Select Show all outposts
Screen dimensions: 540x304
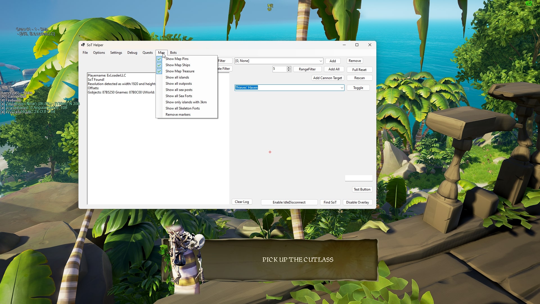tap(179, 83)
